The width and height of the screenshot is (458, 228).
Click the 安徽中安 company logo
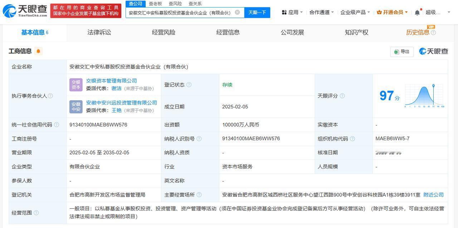[76, 107]
